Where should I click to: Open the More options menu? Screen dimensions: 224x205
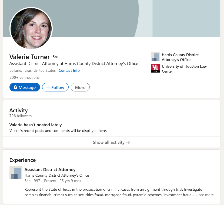(x=80, y=87)
